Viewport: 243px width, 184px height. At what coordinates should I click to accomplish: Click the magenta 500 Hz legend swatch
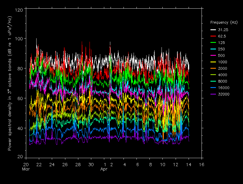(213, 55)
